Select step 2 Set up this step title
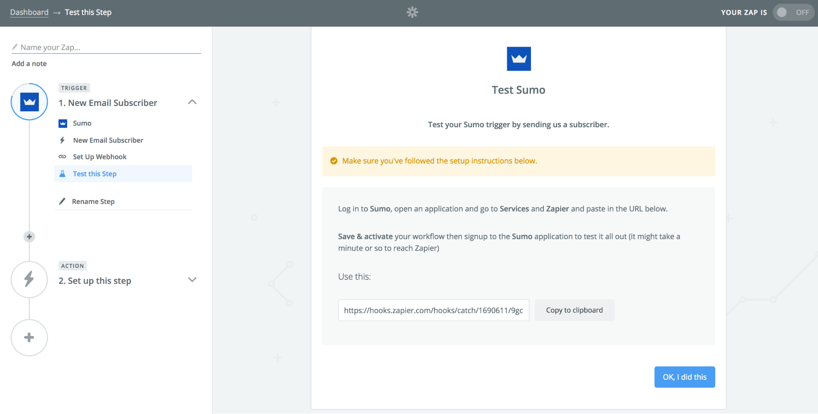Image resolution: width=818 pixels, height=414 pixels. [95, 281]
